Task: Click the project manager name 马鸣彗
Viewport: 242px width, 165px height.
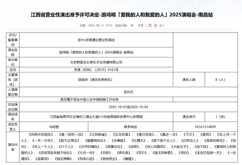Action: [54, 127]
